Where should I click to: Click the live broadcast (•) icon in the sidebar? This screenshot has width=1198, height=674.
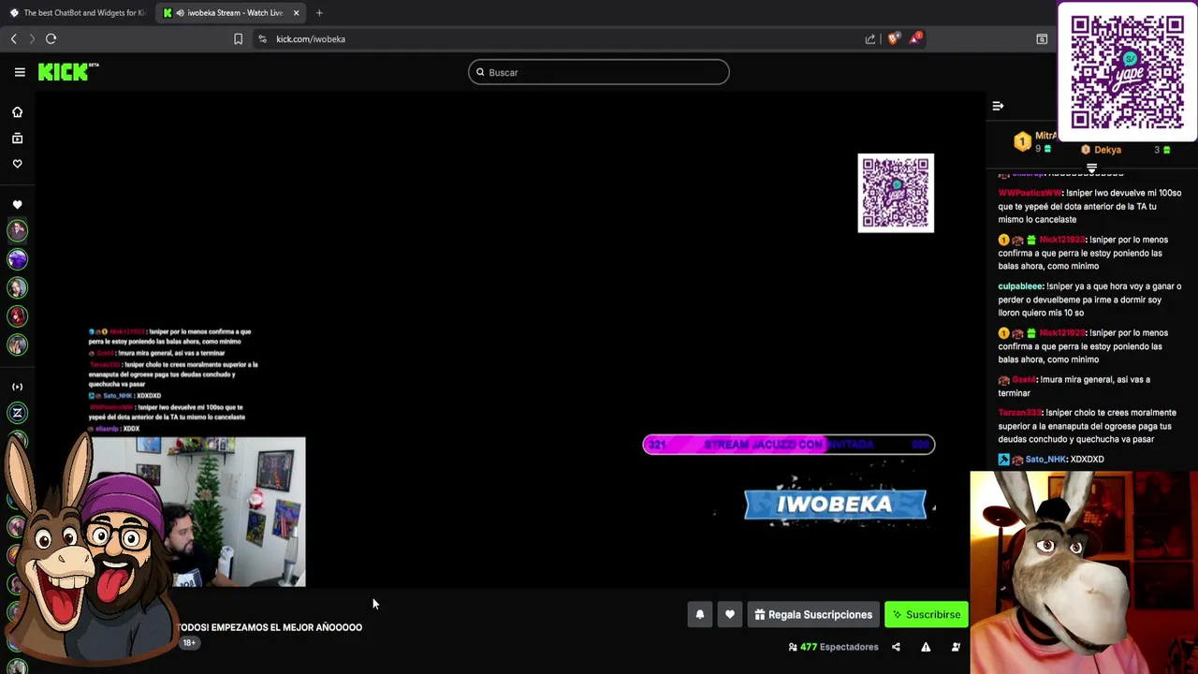pos(17,387)
